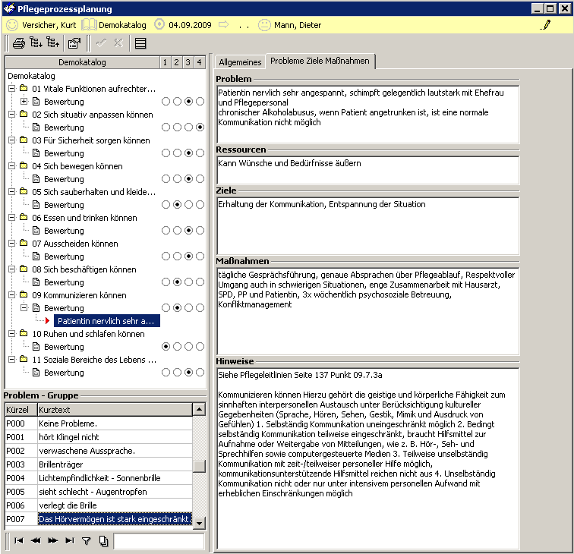Viewport: 574px width, 554px height.
Task: Select rating 1 for Ruhen und schlafen Bewertung
Action: click(x=166, y=347)
